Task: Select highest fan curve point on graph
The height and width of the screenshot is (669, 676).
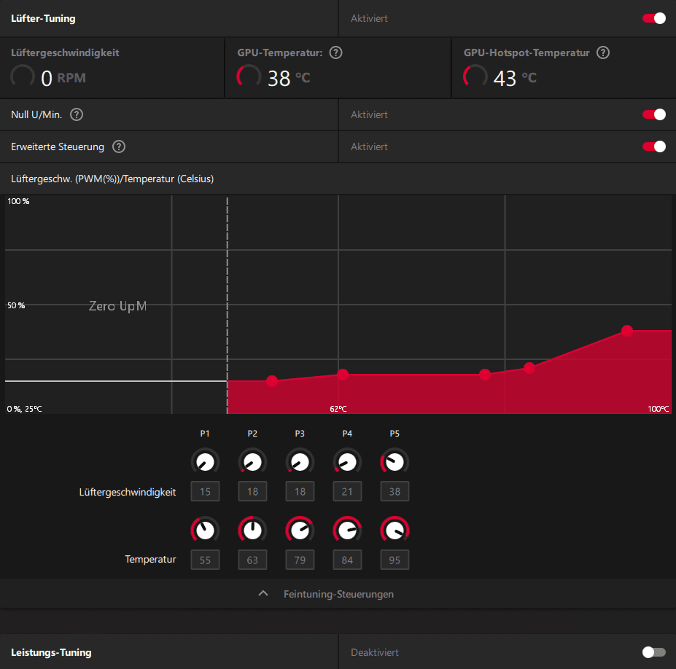Action: (x=627, y=330)
